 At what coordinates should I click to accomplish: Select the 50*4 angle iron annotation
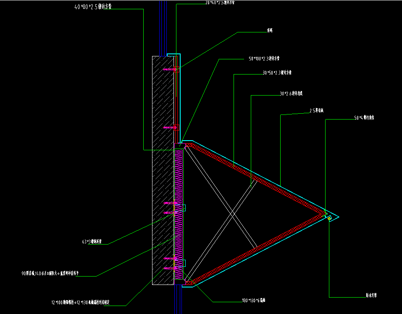[x=364, y=118]
